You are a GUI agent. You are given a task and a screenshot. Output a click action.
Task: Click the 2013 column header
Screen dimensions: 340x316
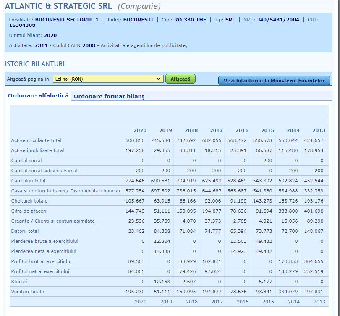pyautogui.click(x=319, y=130)
